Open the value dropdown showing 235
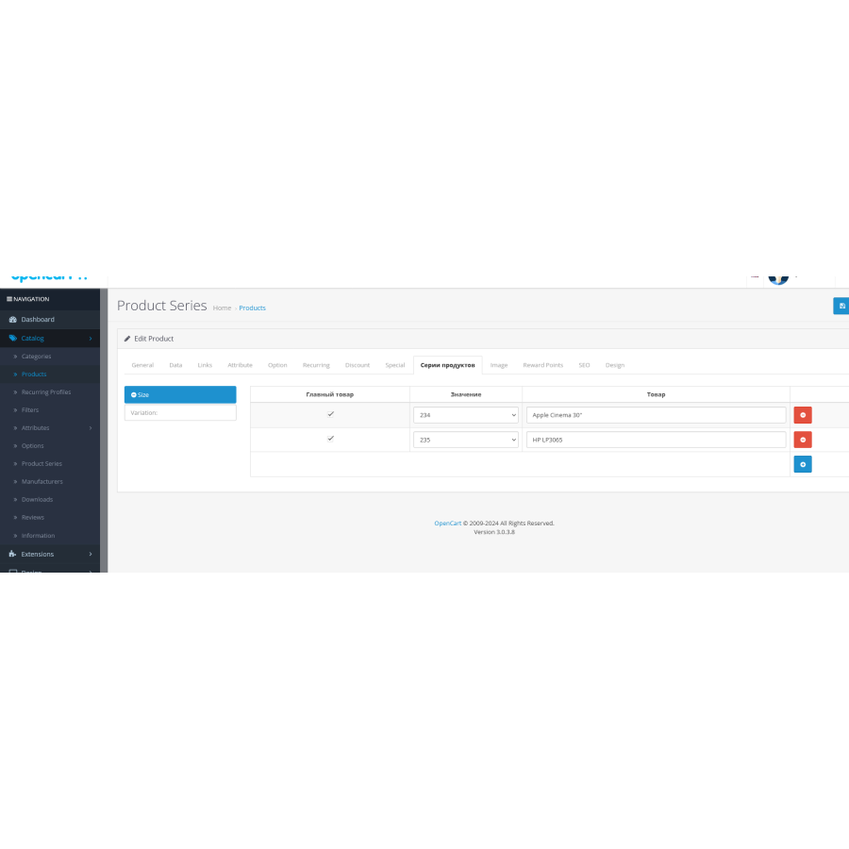This screenshot has height=849, width=849. pos(466,440)
